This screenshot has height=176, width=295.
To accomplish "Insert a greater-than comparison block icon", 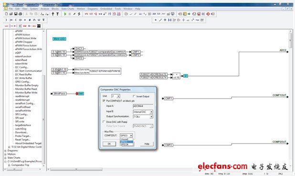I will (6, 20).
